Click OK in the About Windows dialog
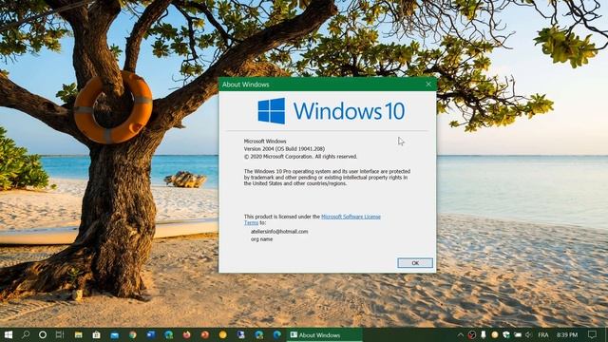608x342 pixels. click(415, 263)
